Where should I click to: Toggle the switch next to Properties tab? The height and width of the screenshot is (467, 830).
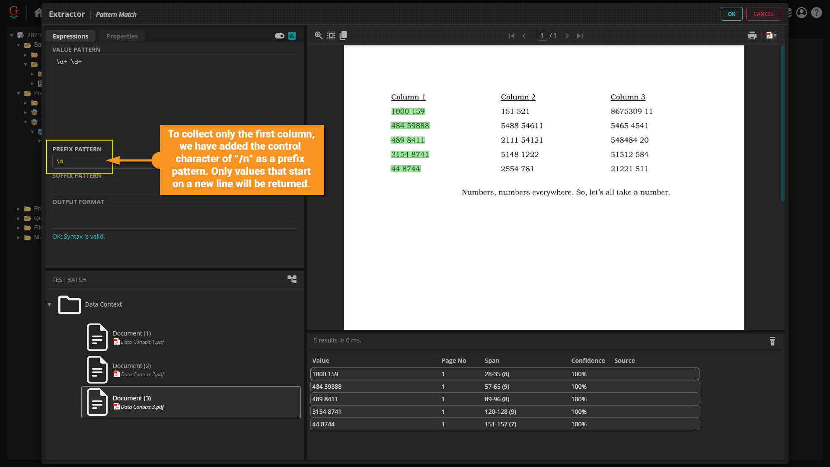(x=279, y=36)
